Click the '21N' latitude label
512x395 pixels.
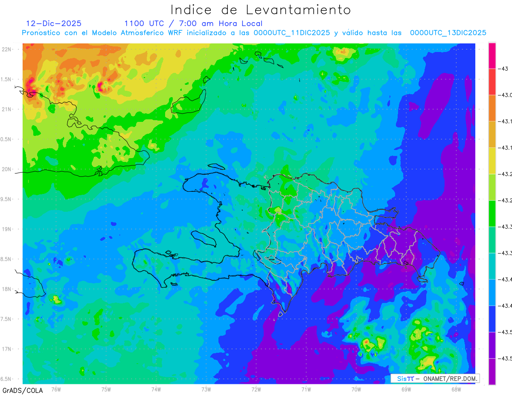pyautogui.click(x=7, y=110)
